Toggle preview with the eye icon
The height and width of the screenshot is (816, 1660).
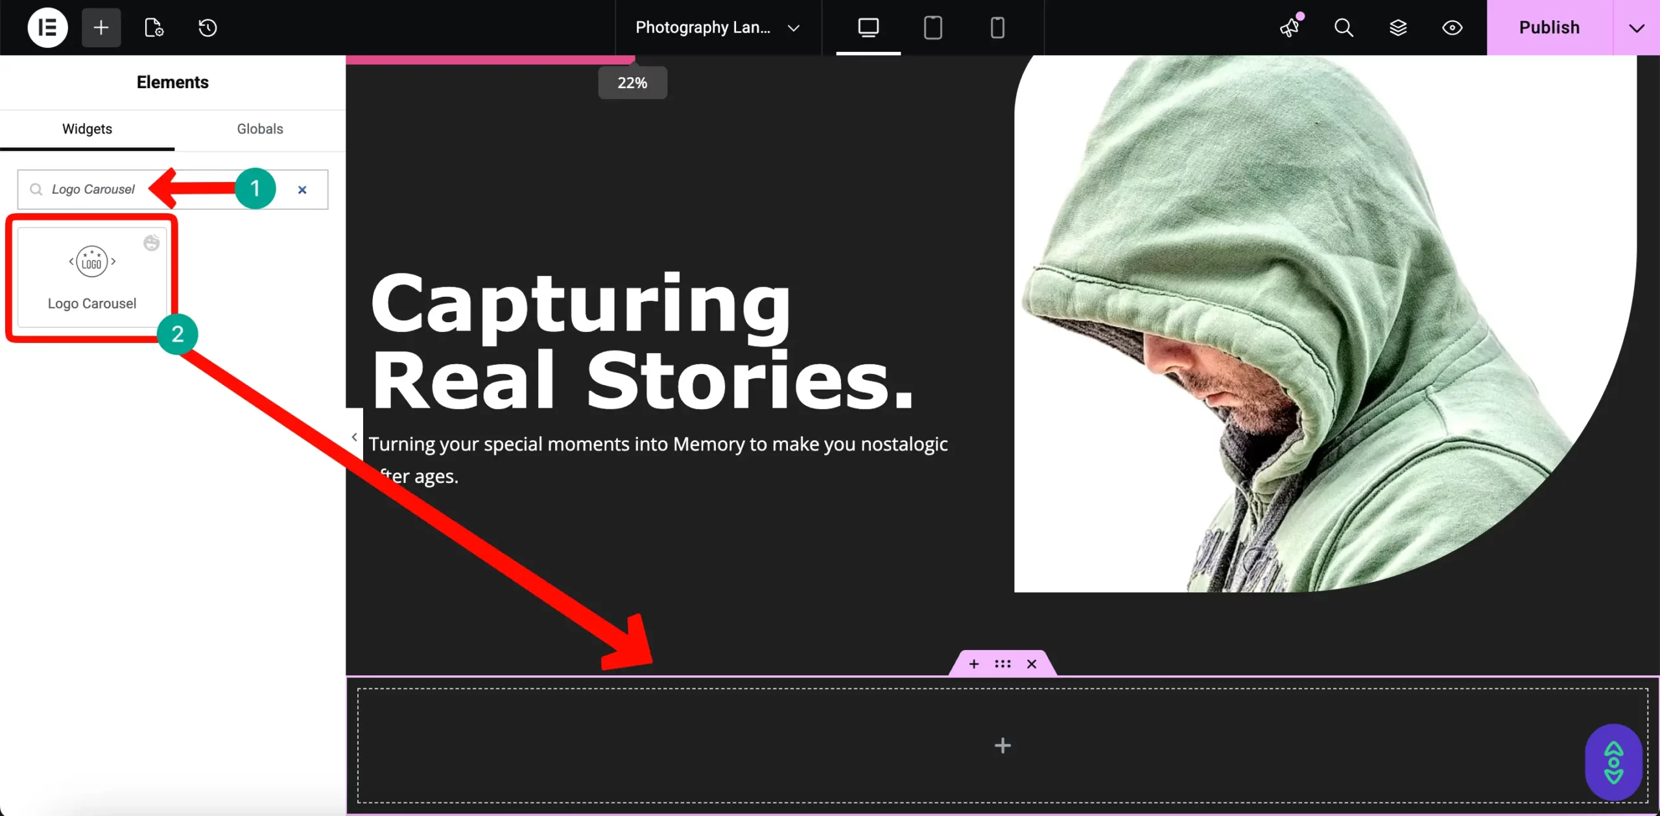1452,27
